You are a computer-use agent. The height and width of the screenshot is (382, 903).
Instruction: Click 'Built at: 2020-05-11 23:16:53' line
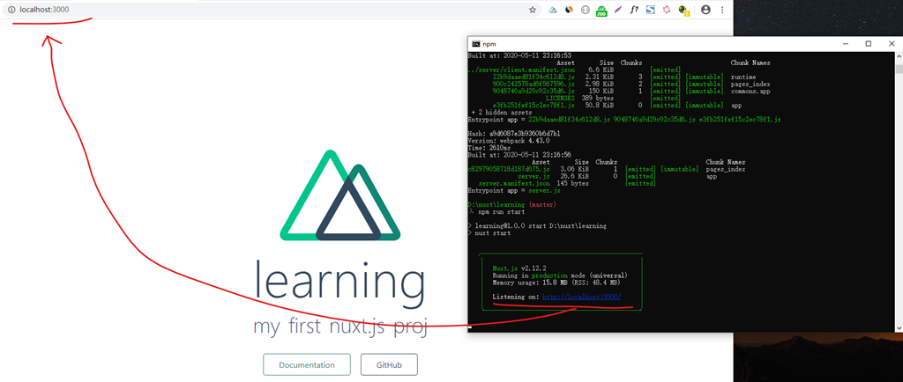(519, 55)
